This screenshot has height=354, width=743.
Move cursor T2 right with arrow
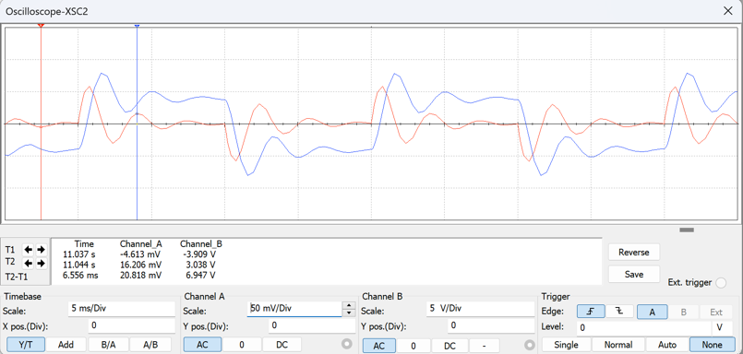[41, 263]
